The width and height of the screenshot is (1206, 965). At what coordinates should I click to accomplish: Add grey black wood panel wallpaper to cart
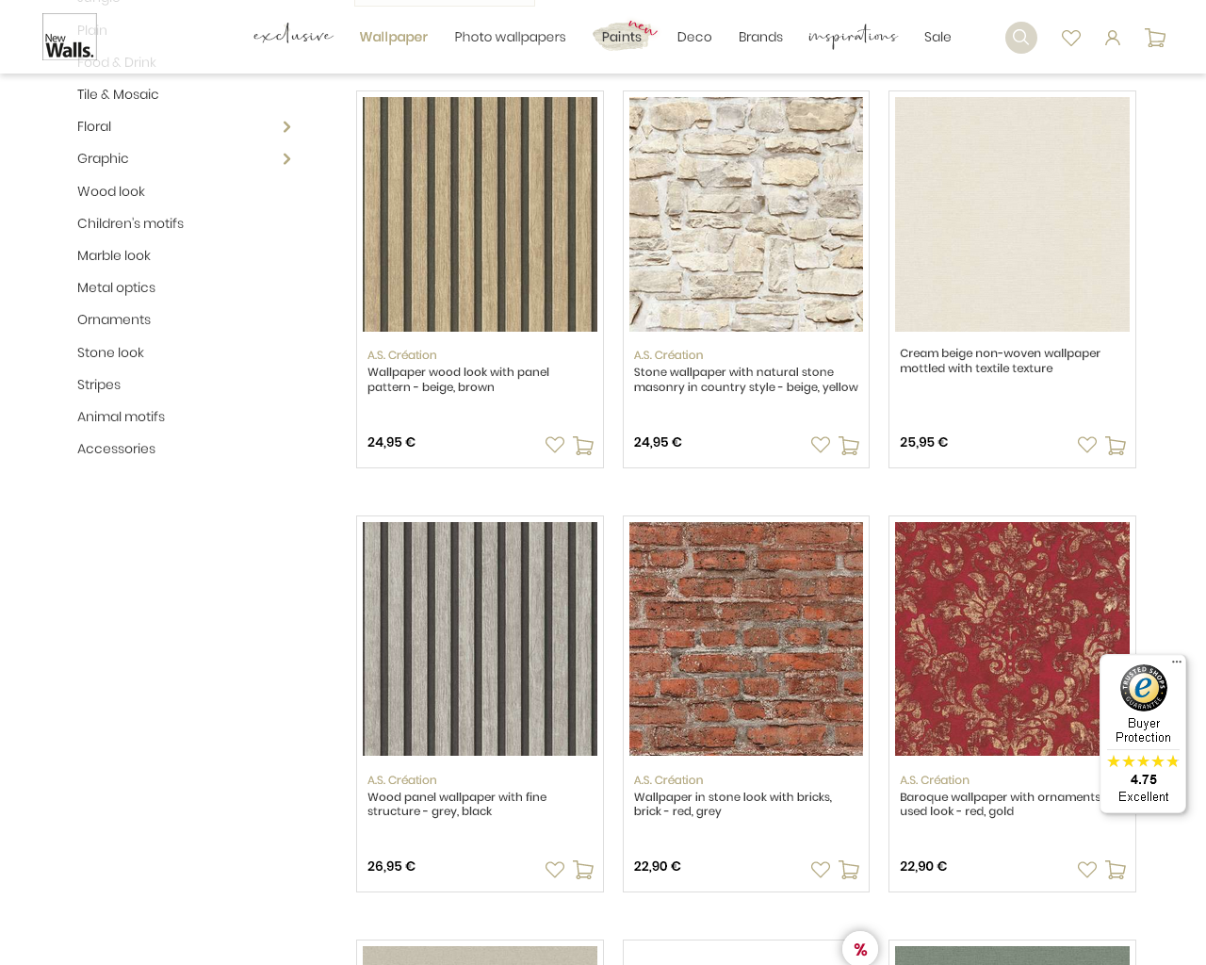583,870
